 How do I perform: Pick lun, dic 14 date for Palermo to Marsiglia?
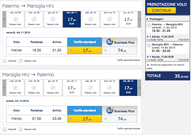[128, 19]
